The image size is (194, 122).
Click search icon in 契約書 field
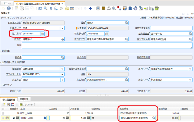click(63, 58)
